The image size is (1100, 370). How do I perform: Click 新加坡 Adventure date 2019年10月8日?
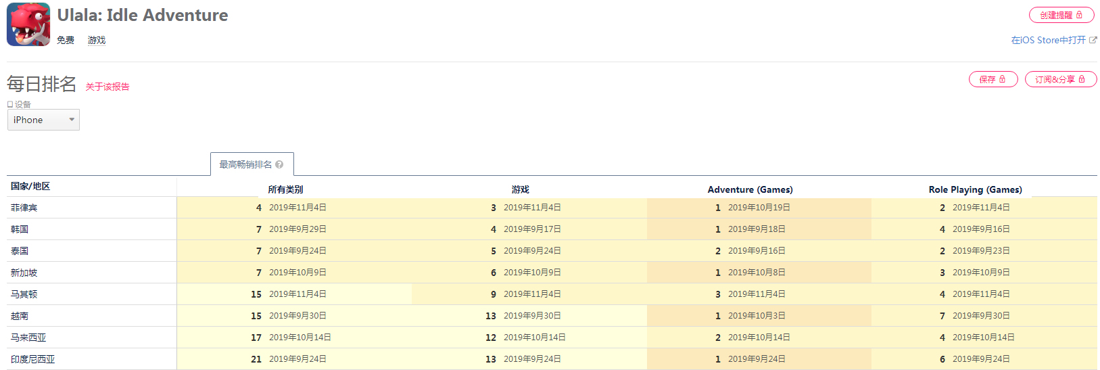click(x=757, y=273)
